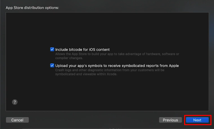This screenshot has width=214, height=129.
Task: Click blank space between Cancel and Previous
Action: pyautogui.click(x=93, y=120)
